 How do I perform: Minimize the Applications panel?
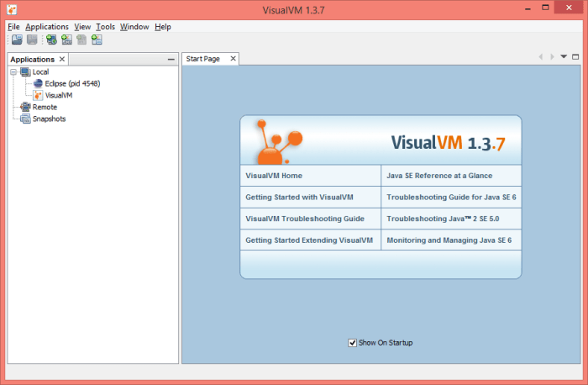[x=171, y=60]
